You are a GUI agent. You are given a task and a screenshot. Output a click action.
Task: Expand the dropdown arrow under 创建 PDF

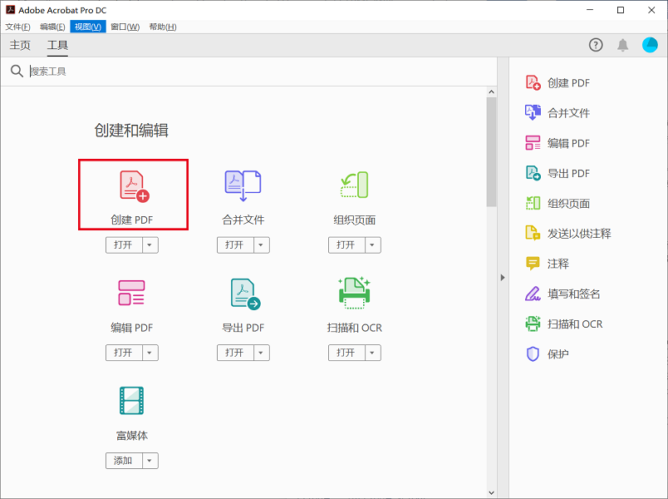point(150,245)
